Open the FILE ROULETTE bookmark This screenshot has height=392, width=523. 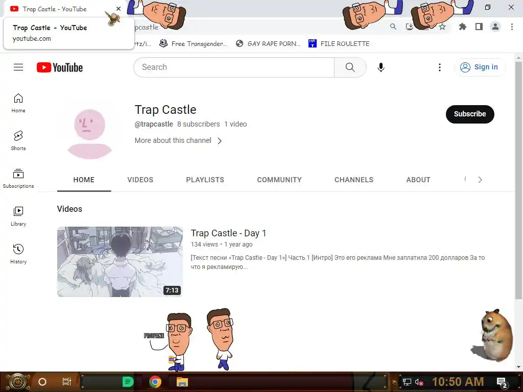coord(339,44)
